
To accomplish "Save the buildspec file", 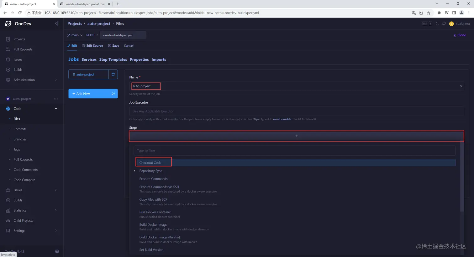I will click(113, 46).
